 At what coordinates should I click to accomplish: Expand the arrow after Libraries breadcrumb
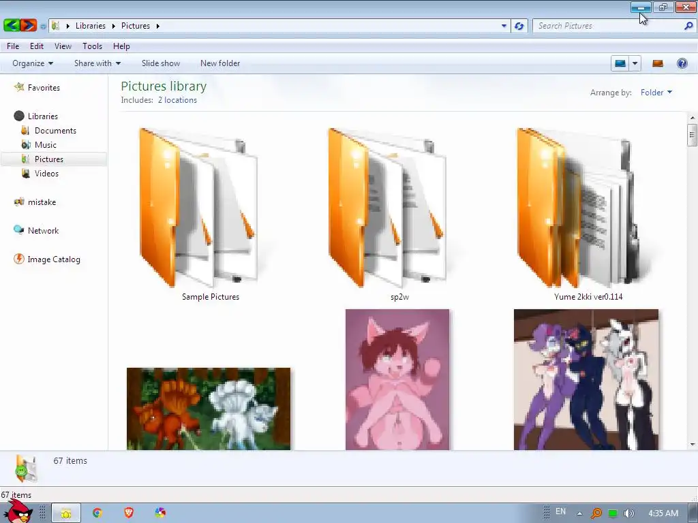[x=114, y=27]
